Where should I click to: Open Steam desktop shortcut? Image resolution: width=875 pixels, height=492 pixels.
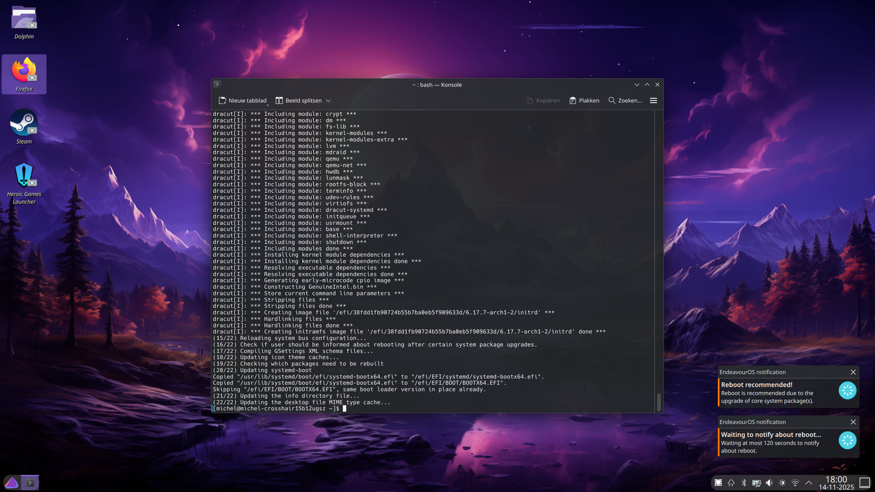(x=24, y=123)
